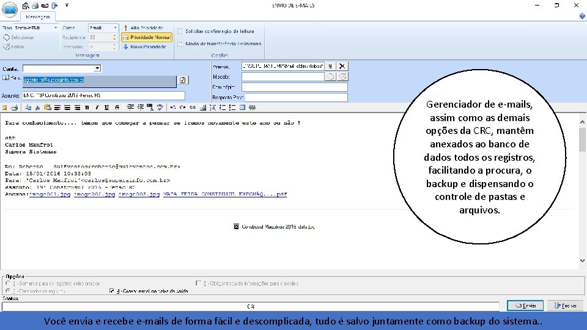Screen dimensions: 587x330
Task: Click the 0% status progress bar
Action: (x=251, y=306)
